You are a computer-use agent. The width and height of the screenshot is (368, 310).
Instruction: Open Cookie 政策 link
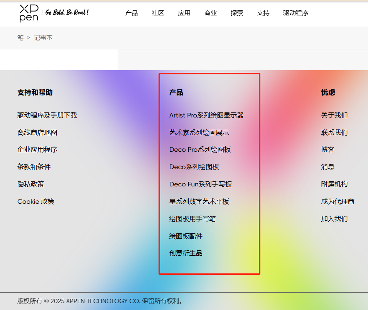(35, 201)
